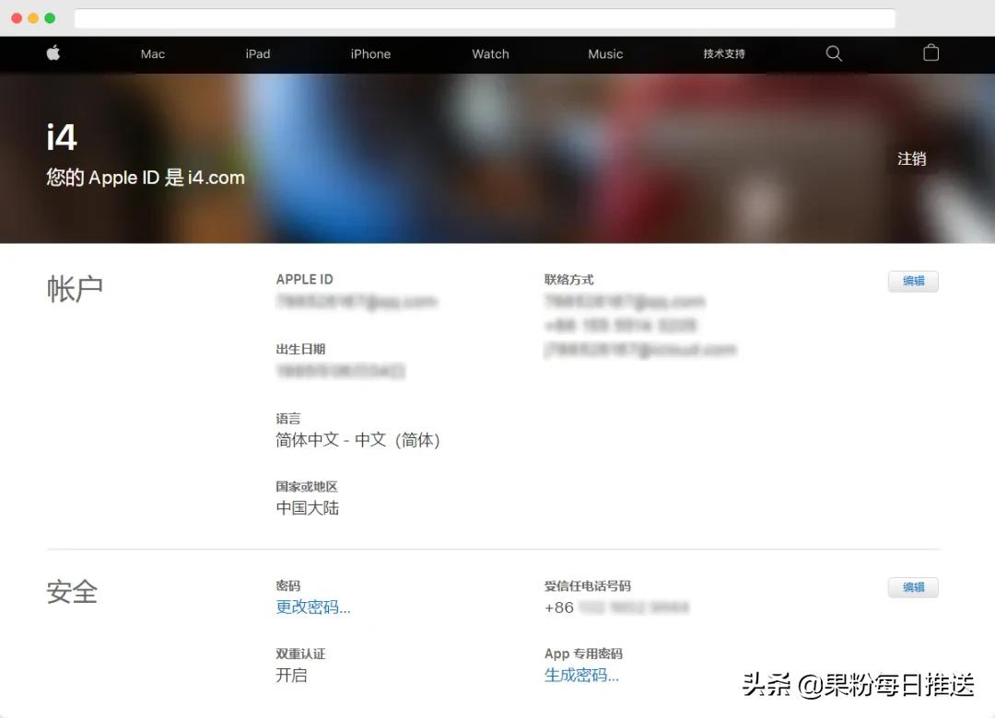The width and height of the screenshot is (995, 718).
Task: Click the Apple logo in navigation bar
Action: 53,53
